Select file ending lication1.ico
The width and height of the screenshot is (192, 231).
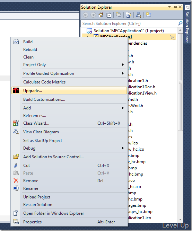point(139,218)
